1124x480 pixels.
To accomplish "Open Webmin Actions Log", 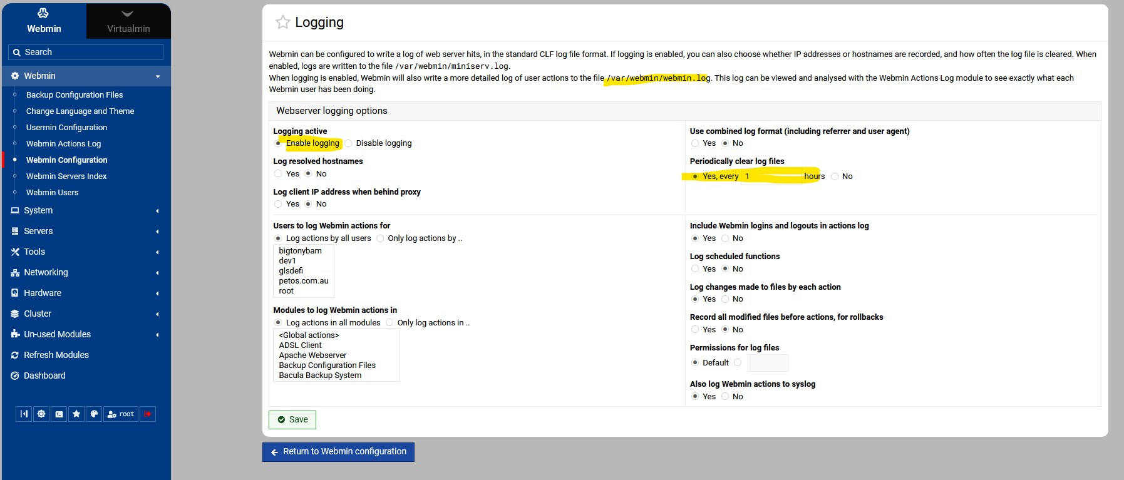I will point(63,143).
